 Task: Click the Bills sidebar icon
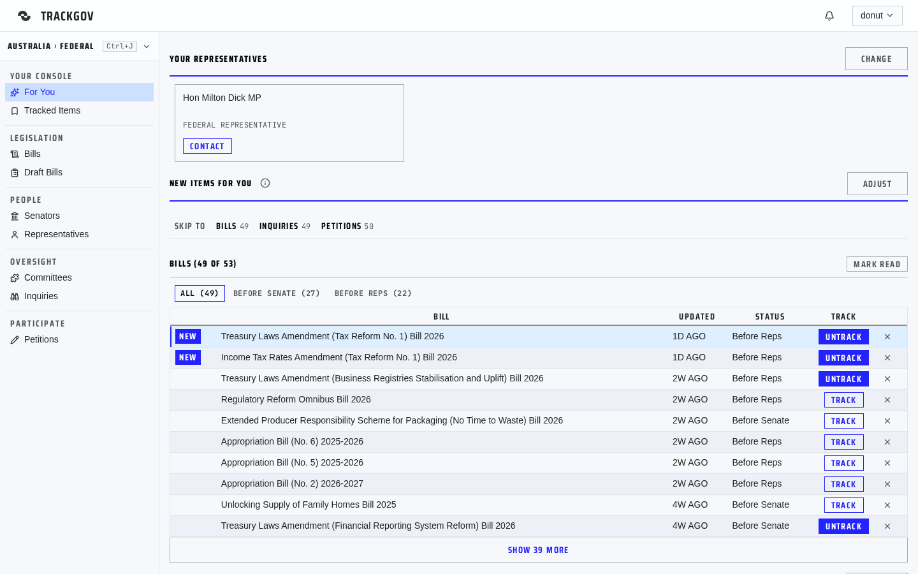[15, 154]
